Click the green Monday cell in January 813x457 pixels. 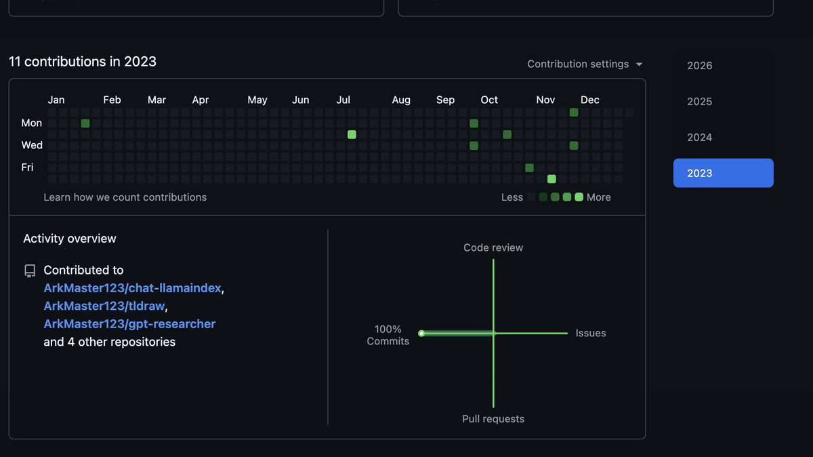(85, 123)
